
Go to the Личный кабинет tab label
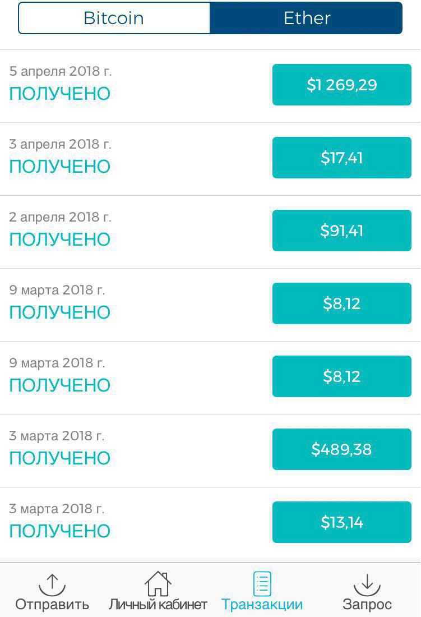[x=158, y=604]
